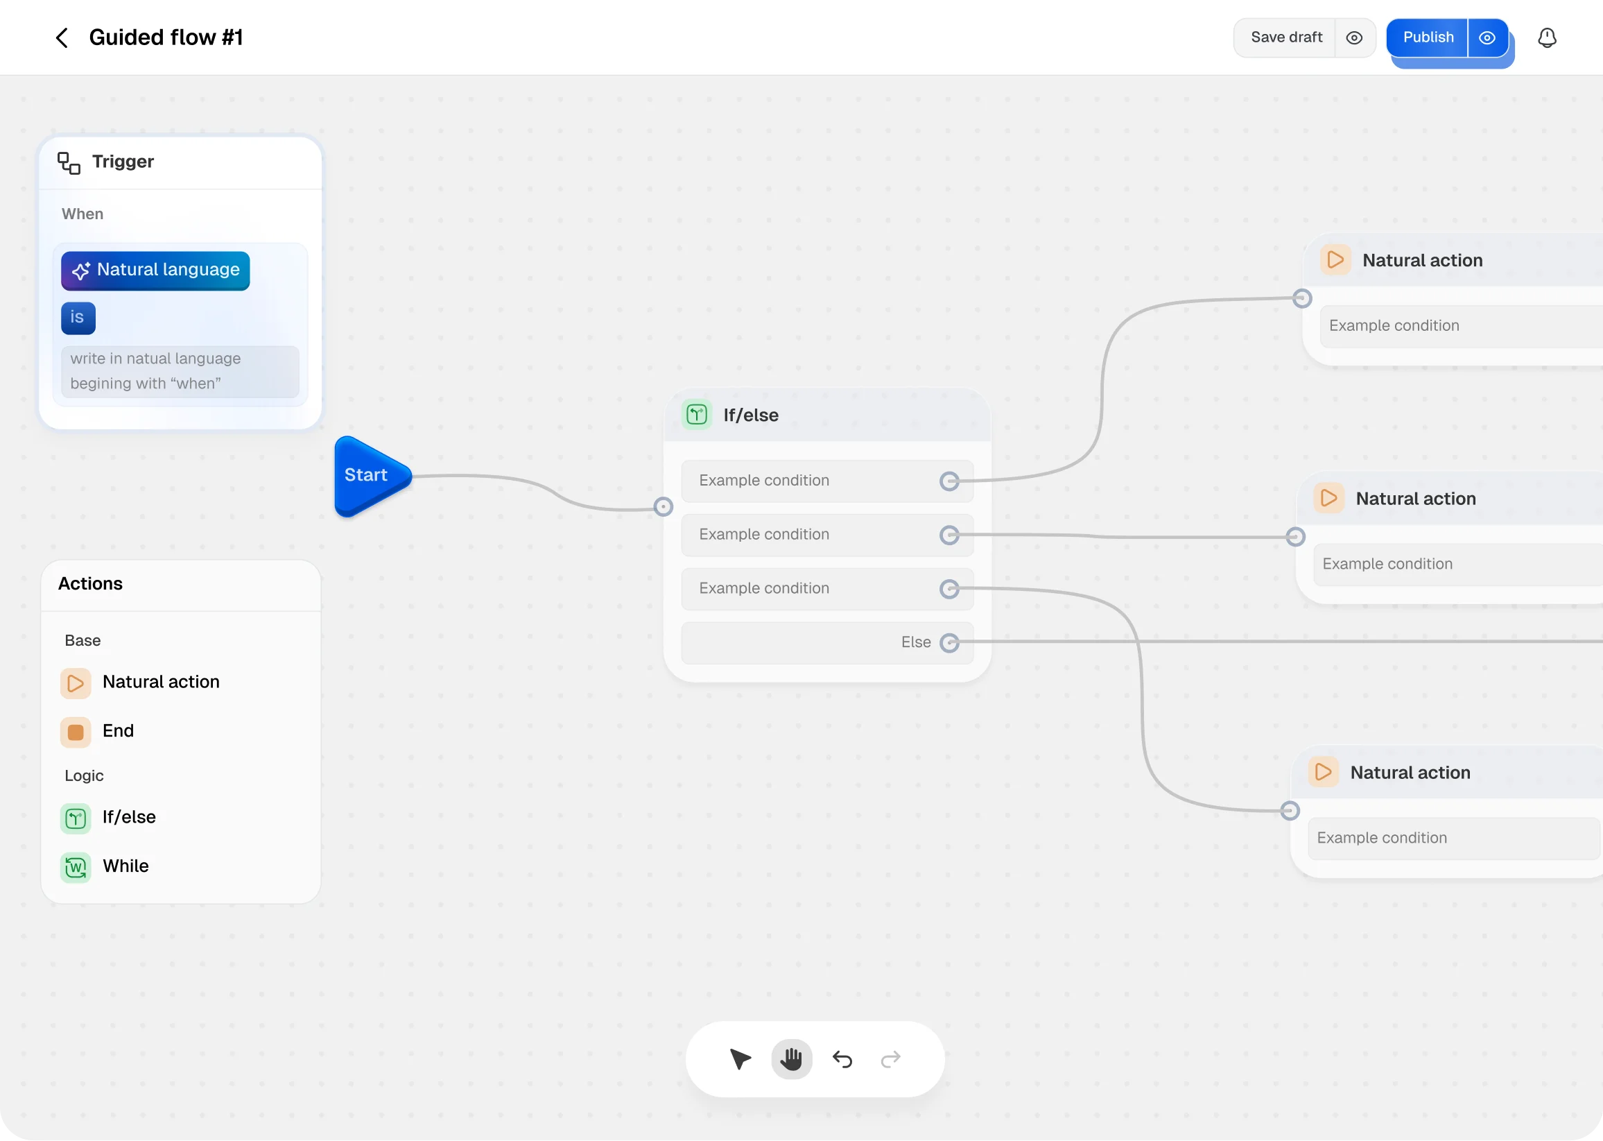Click the Publish button

(x=1428, y=37)
